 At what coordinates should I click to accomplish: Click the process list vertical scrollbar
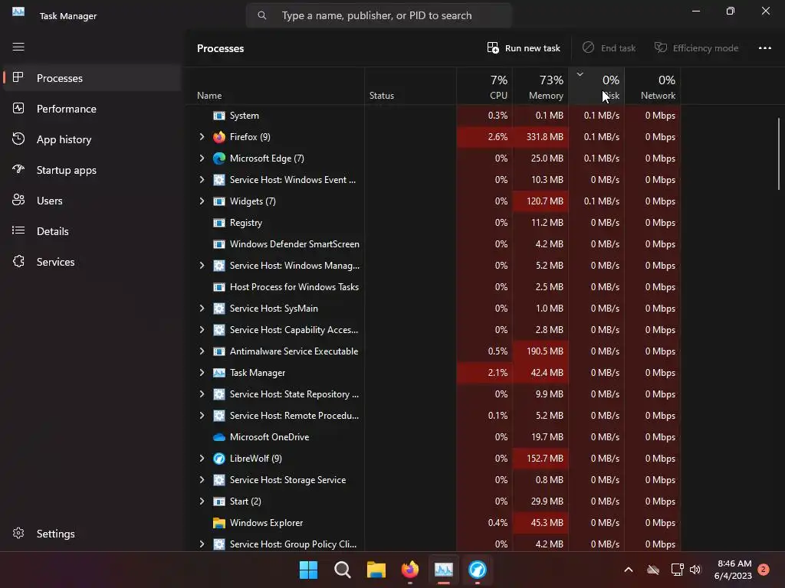779,153
